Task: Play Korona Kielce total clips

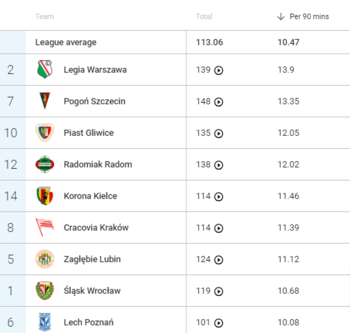Action: click(x=218, y=196)
